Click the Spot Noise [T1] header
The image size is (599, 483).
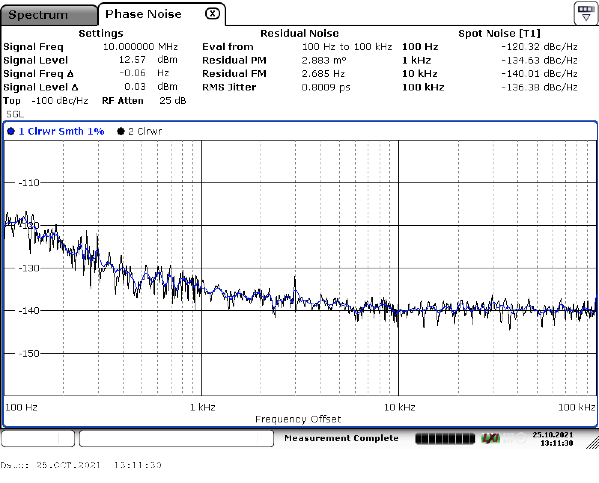[x=499, y=33]
